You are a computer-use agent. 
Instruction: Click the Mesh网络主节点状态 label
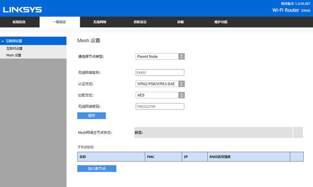(95, 133)
